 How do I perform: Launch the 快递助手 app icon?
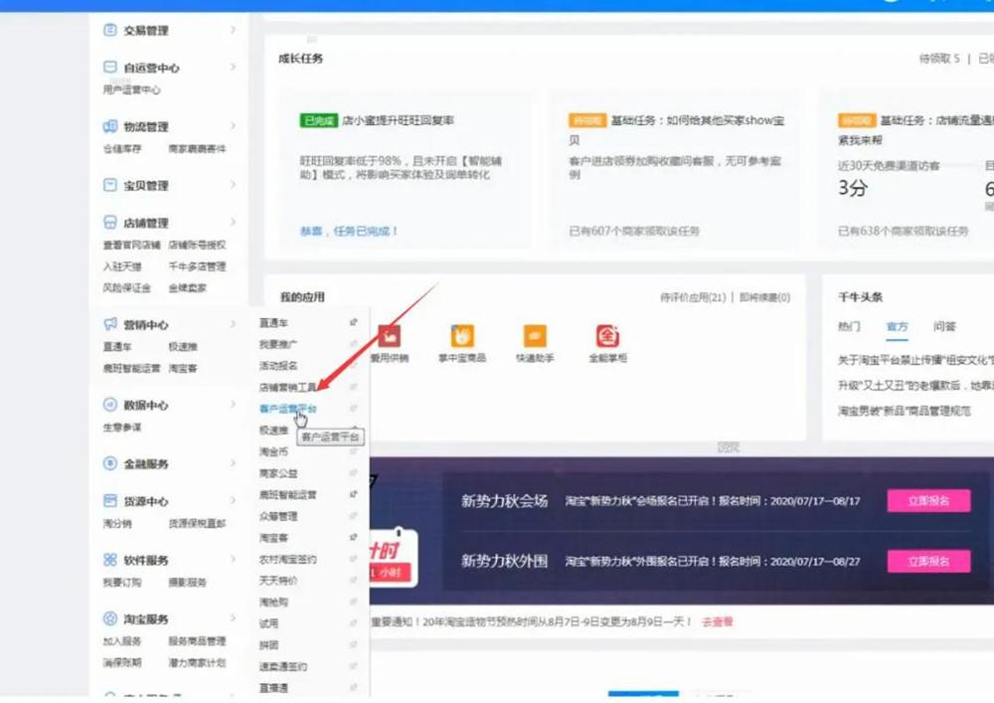(x=535, y=336)
